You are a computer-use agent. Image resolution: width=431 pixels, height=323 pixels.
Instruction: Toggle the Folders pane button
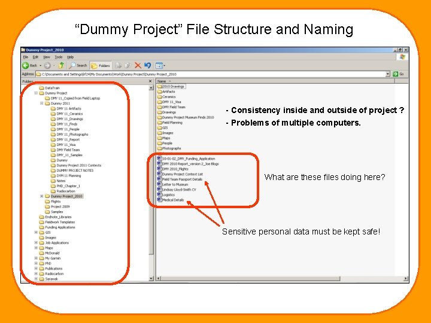101,66
